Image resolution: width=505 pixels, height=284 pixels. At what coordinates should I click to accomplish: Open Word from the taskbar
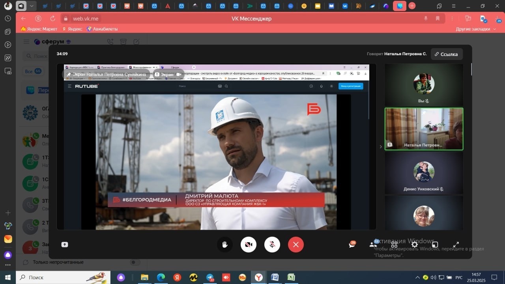click(275, 277)
